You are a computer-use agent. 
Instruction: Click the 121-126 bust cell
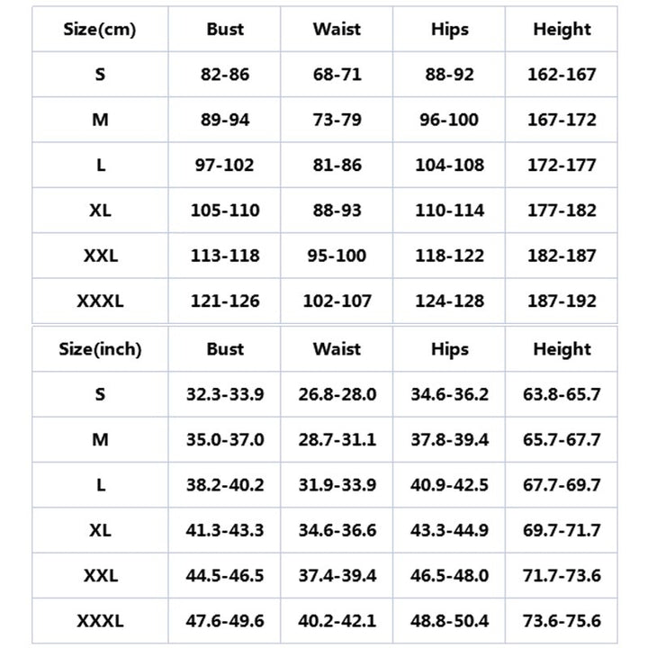point(225,301)
